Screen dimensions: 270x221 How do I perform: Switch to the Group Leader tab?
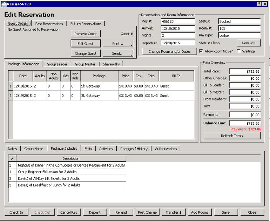pyautogui.click(x=57, y=64)
